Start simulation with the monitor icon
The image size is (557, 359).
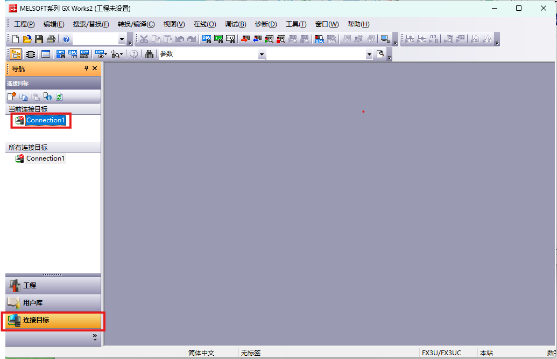pos(385,39)
